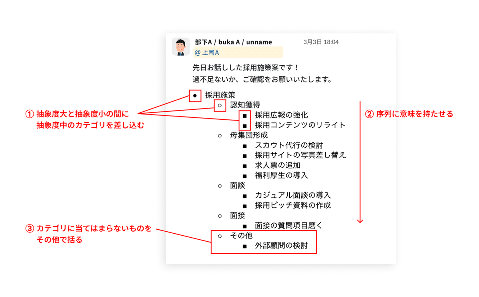Click the @上司A mention
Viewport: 479px width, 297px height.
[x=207, y=52]
